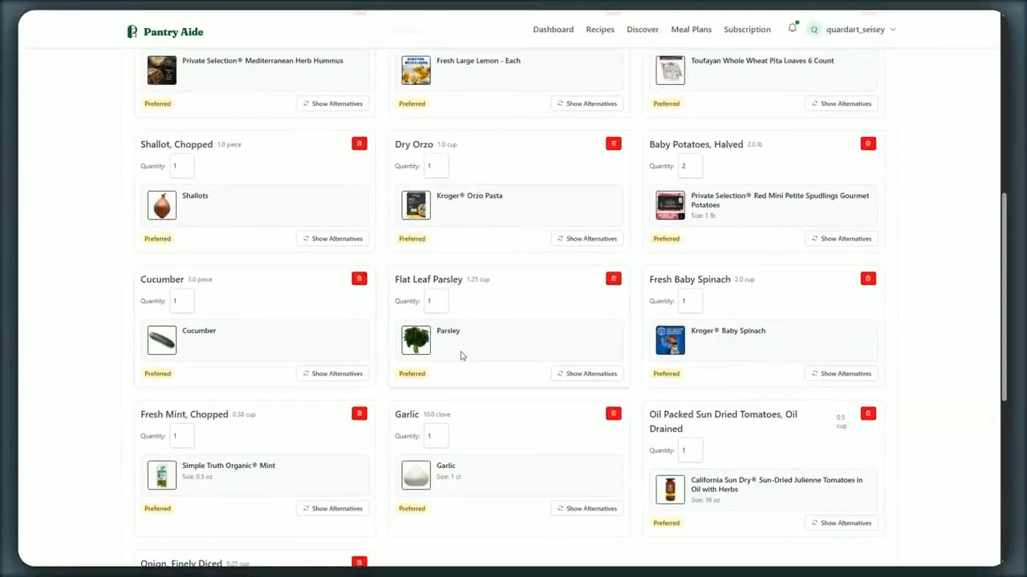Open the Recipes page
Viewport: 1027px width, 577px height.
tap(600, 30)
